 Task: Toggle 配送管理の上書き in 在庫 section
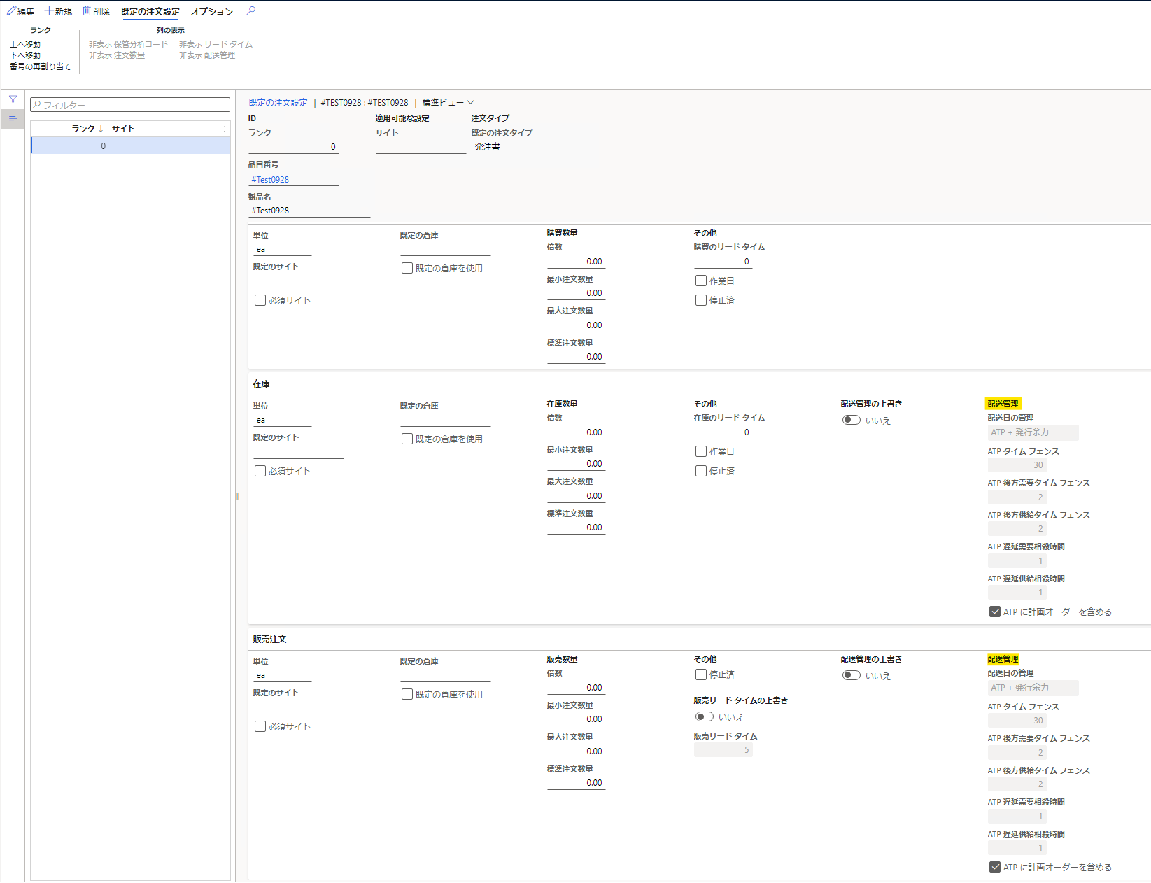[851, 420]
